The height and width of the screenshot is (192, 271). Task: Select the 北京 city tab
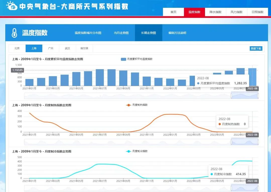tap(17, 48)
